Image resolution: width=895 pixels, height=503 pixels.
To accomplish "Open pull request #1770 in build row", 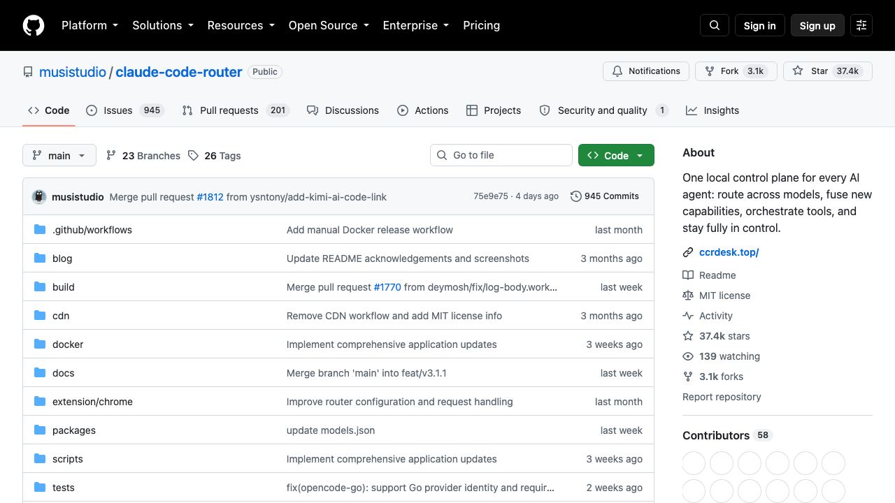I will 387,287.
